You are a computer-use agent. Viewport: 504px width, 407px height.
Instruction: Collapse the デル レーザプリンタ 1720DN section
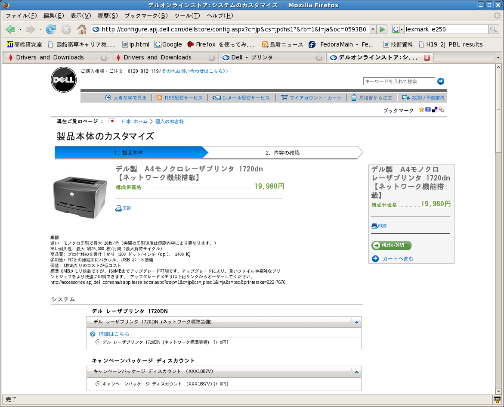pyautogui.click(x=356, y=322)
